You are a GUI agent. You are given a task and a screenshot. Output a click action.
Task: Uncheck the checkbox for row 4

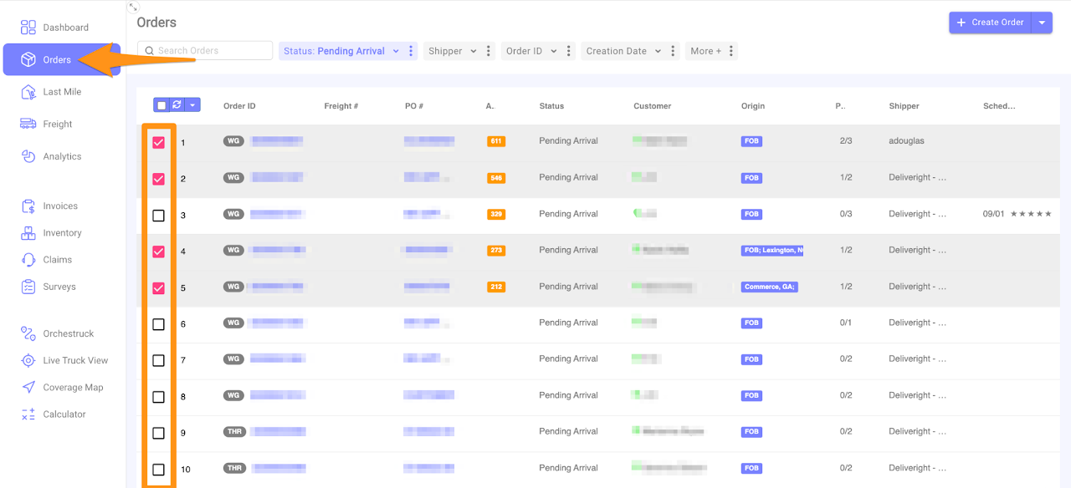tap(158, 252)
